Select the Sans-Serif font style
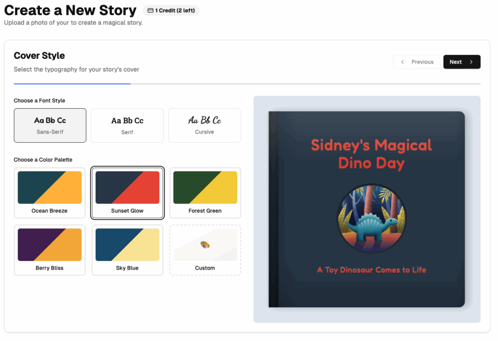The width and height of the screenshot is (498, 341). pos(50,125)
